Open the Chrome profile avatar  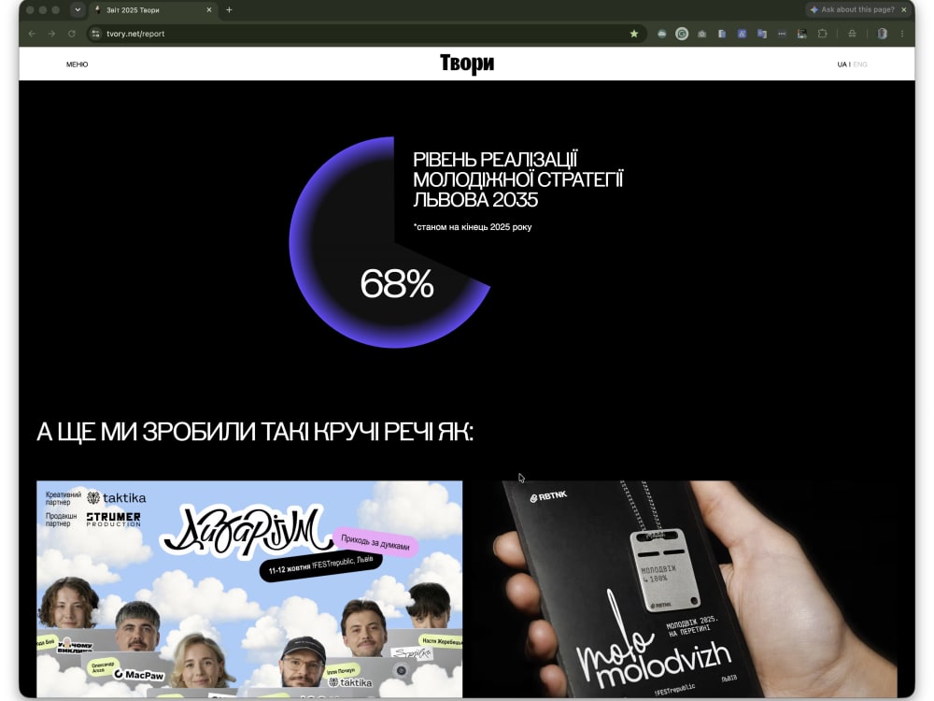coord(883,34)
